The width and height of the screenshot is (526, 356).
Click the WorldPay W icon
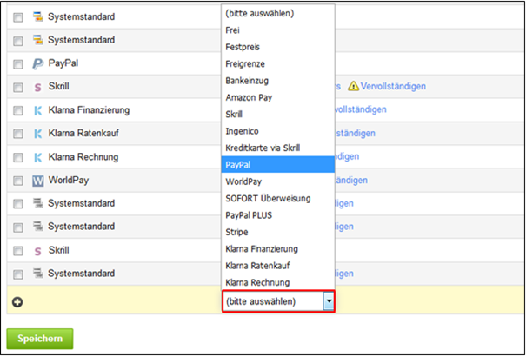(38, 181)
